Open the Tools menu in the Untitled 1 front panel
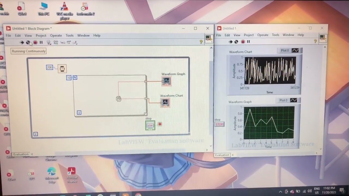The width and height of the screenshot is (349, 196). 276,35
